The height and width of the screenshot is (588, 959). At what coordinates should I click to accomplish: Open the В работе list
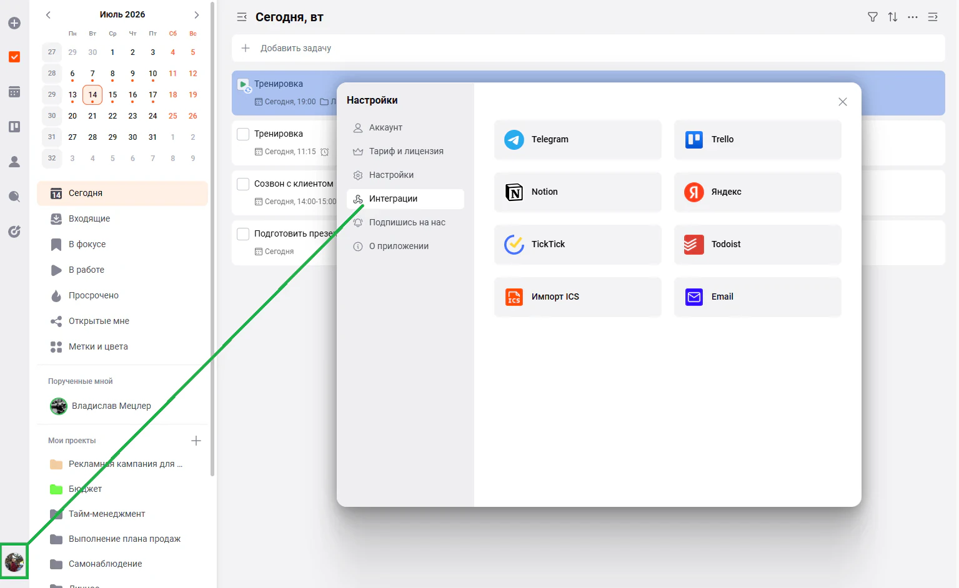(122, 270)
